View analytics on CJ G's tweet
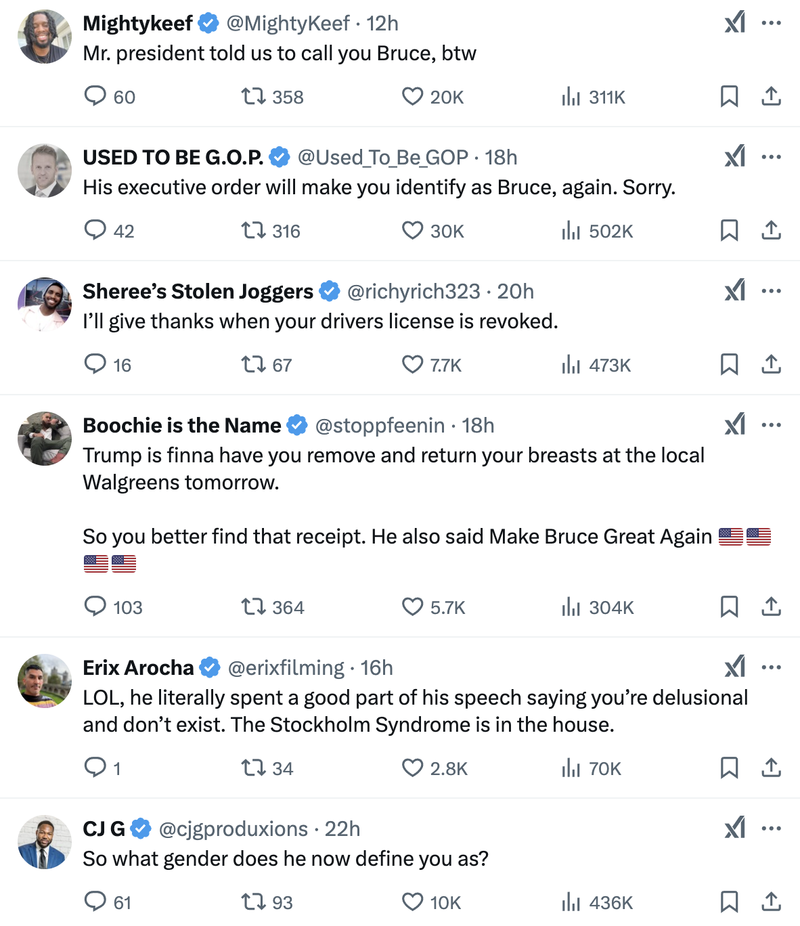 [571, 902]
